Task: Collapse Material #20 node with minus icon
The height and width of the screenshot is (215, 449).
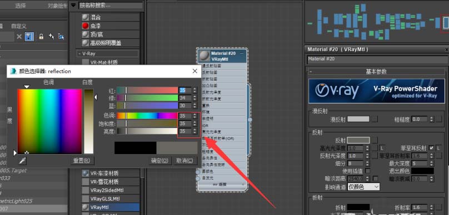Action: tap(242, 53)
